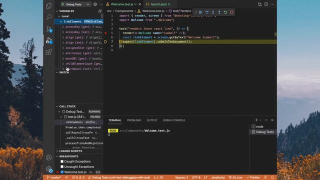Click the master branch in status bar
The image size is (320, 180).
(54, 177)
